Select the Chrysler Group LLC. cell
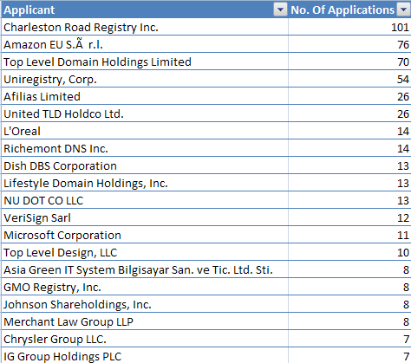This screenshot has height=363, width=411. pos(145,339)
